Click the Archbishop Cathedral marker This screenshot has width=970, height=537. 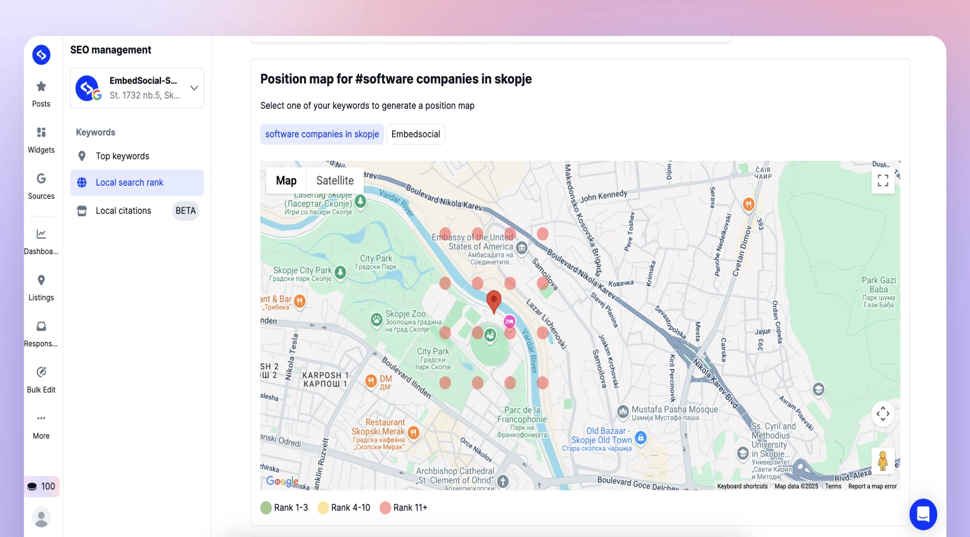click(503, 481)
